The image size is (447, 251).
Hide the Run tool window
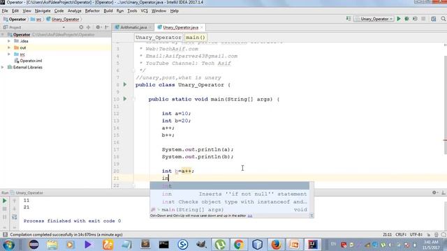click(x=444, y=192)
